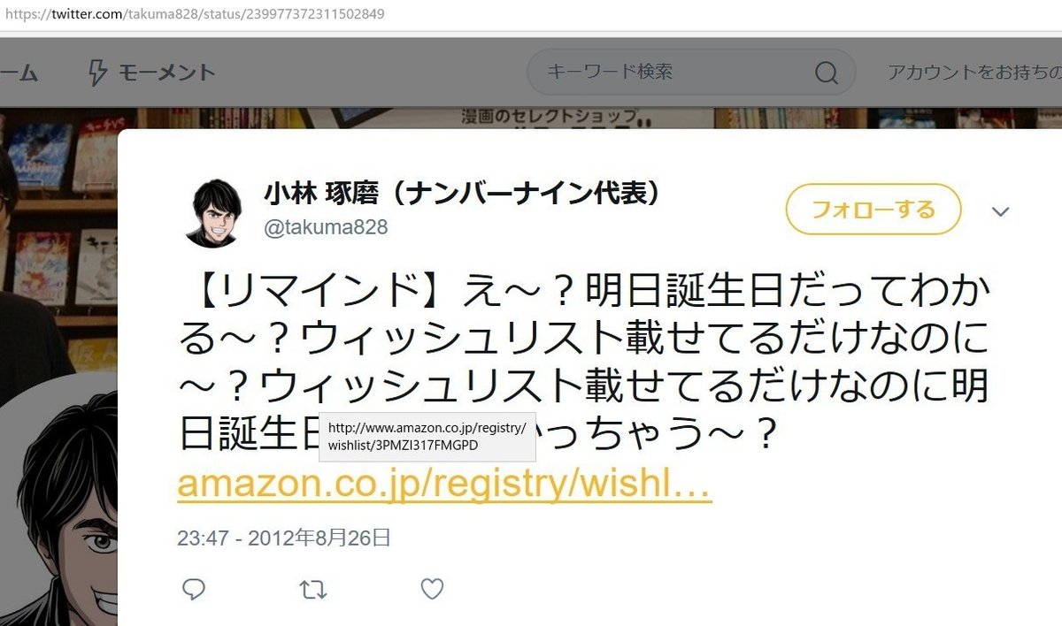Click the reply speech bubble icon

pos(193,589)
